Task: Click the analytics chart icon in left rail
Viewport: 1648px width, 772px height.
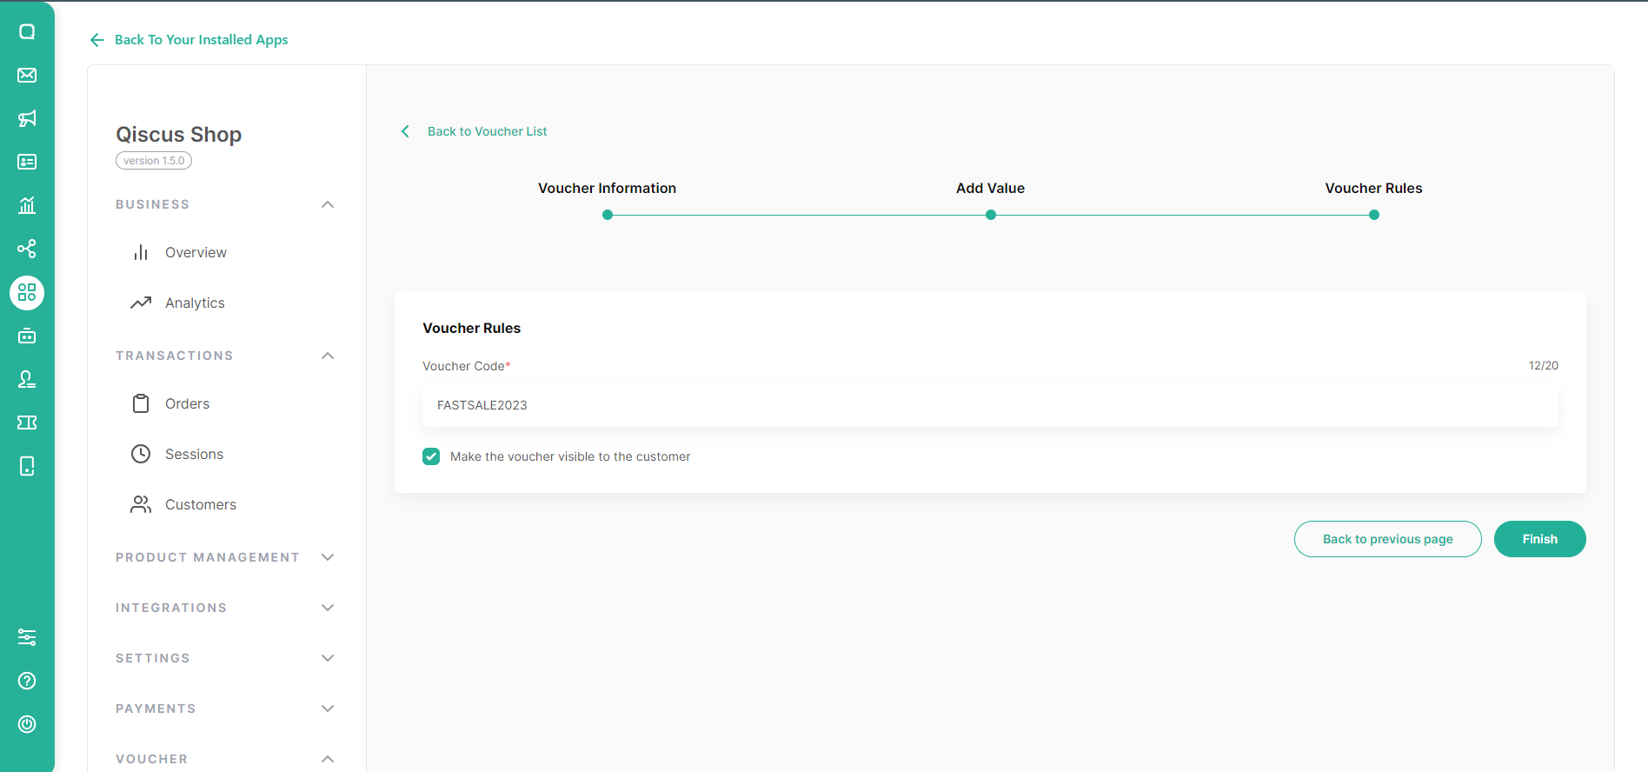Action: click(27, 205)
